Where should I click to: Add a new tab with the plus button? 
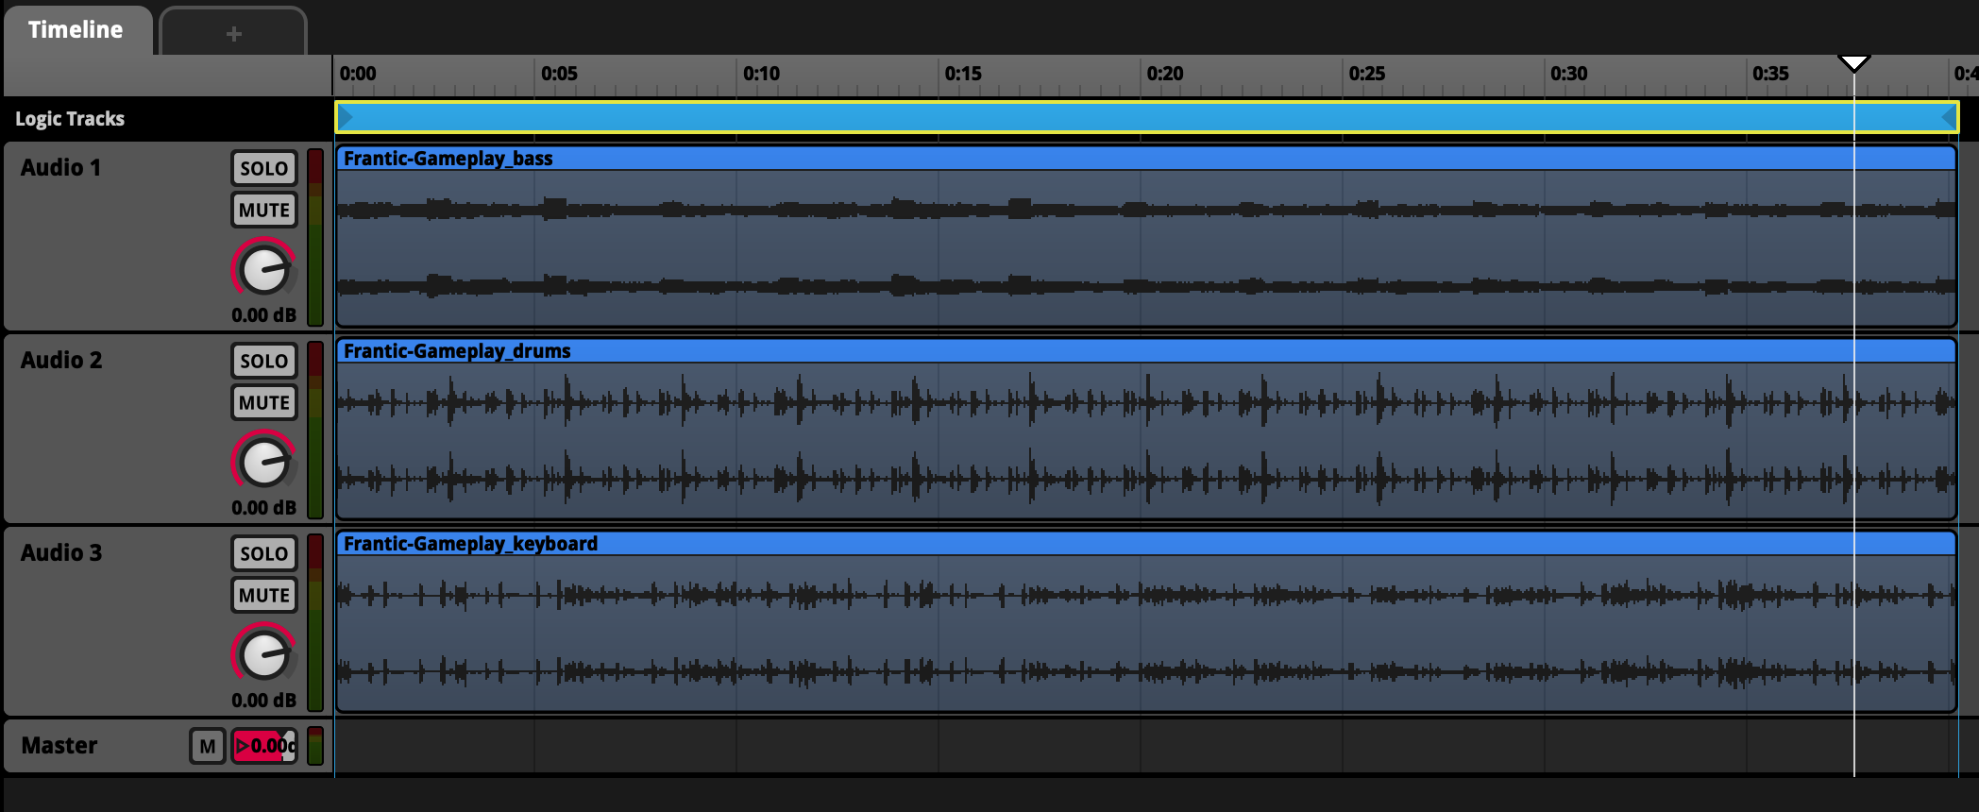(x=233, y=34)
